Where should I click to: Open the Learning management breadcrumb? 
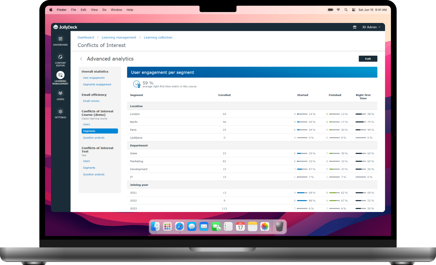point(119,37)
